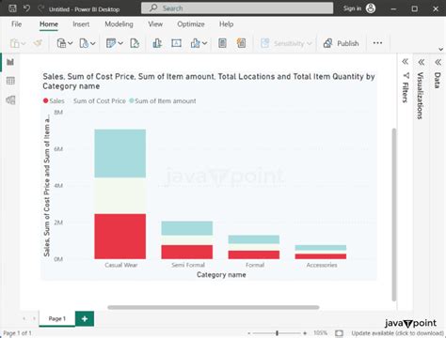Click the Save icon in title bar

pos(12,8)
